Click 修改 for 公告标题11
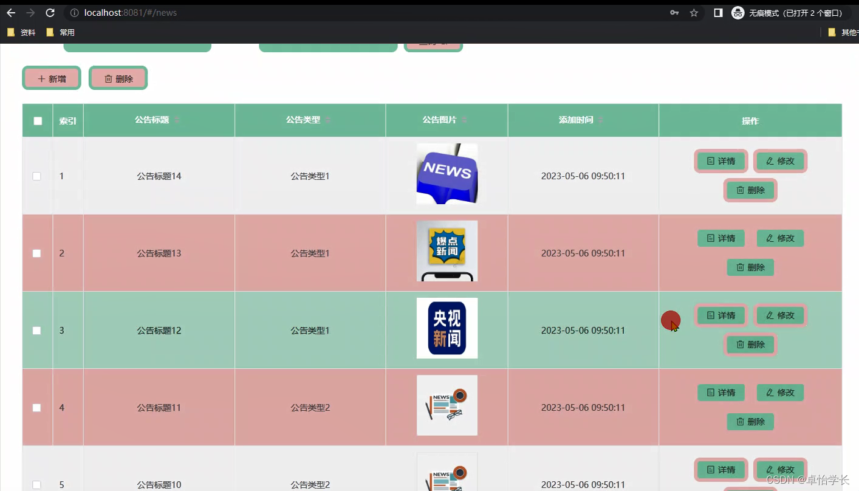 [x=781, y=393]
